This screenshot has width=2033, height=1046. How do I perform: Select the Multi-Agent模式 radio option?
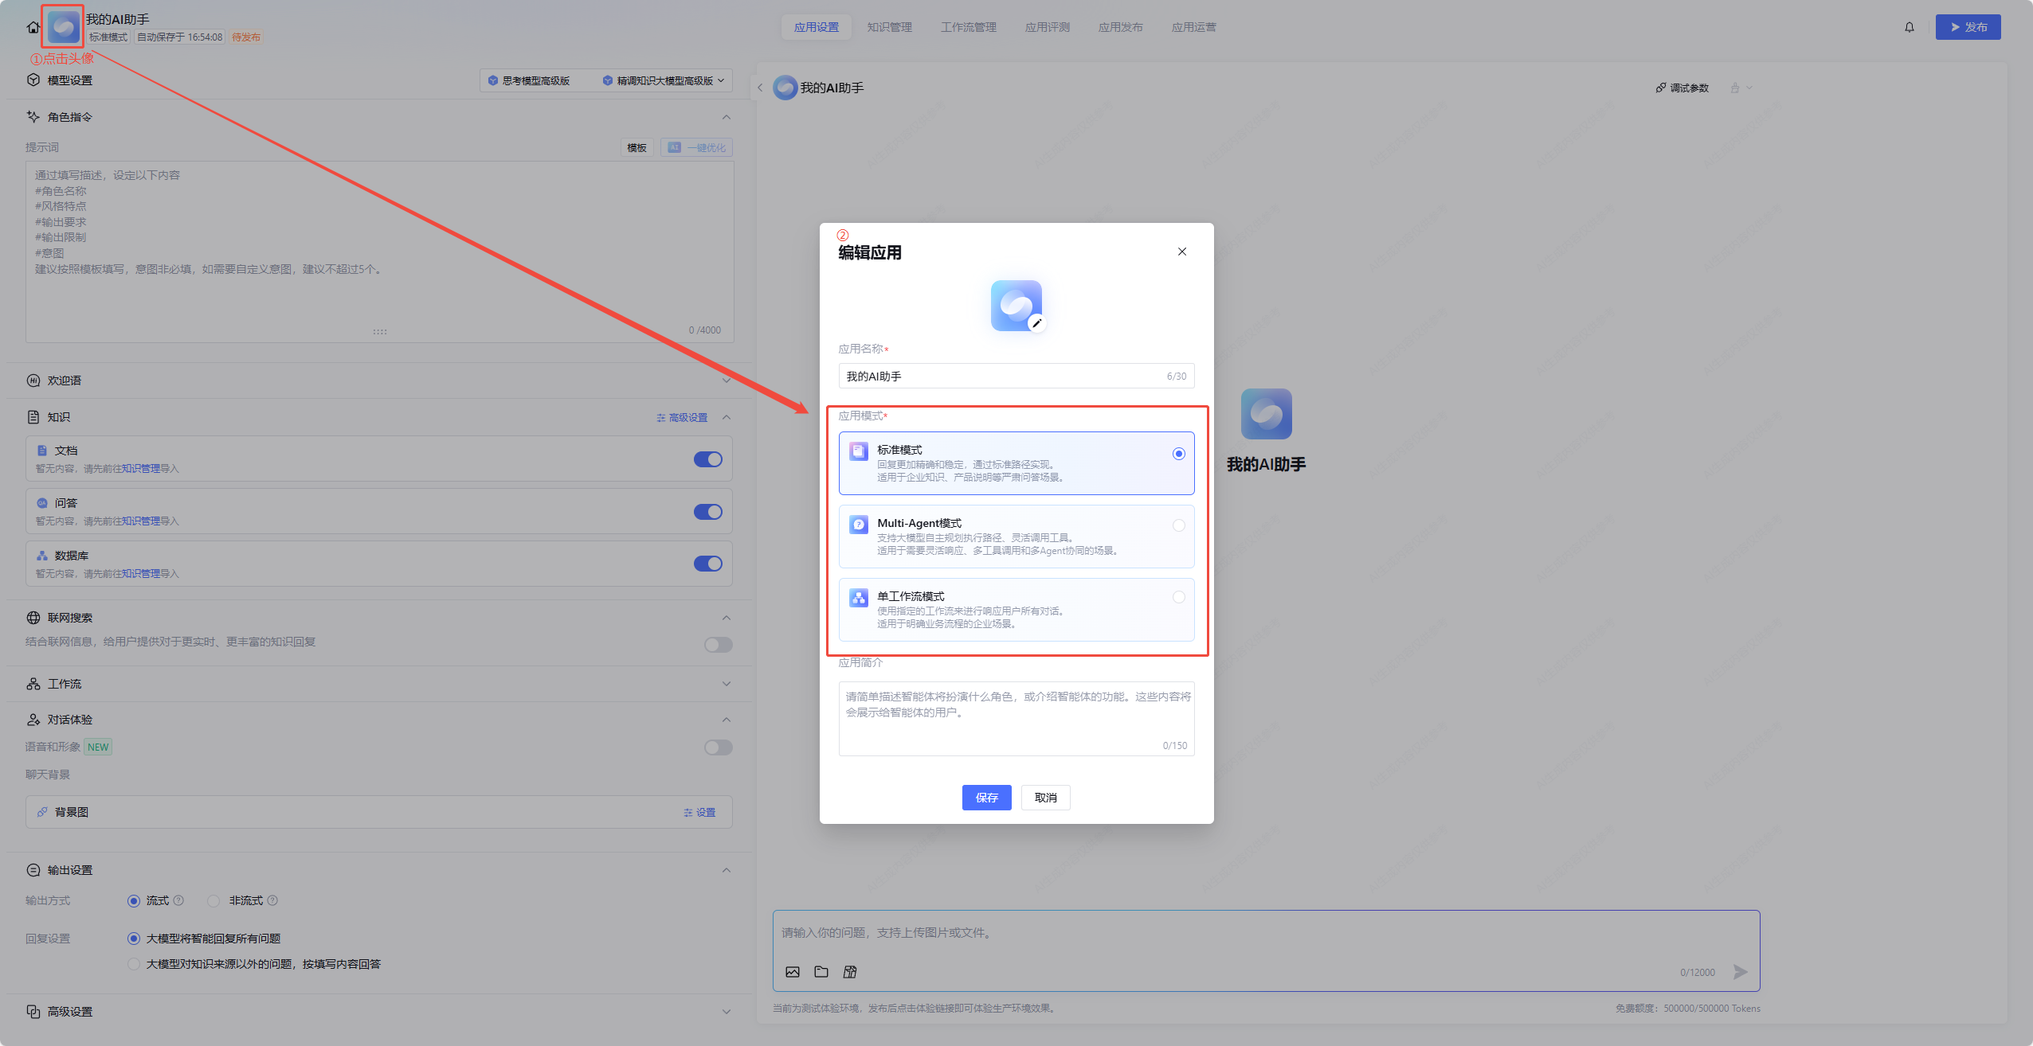tap(1178, 525)
